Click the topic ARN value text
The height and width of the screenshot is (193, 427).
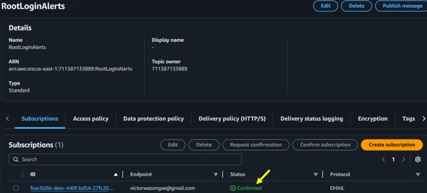[x=70, y=69]
